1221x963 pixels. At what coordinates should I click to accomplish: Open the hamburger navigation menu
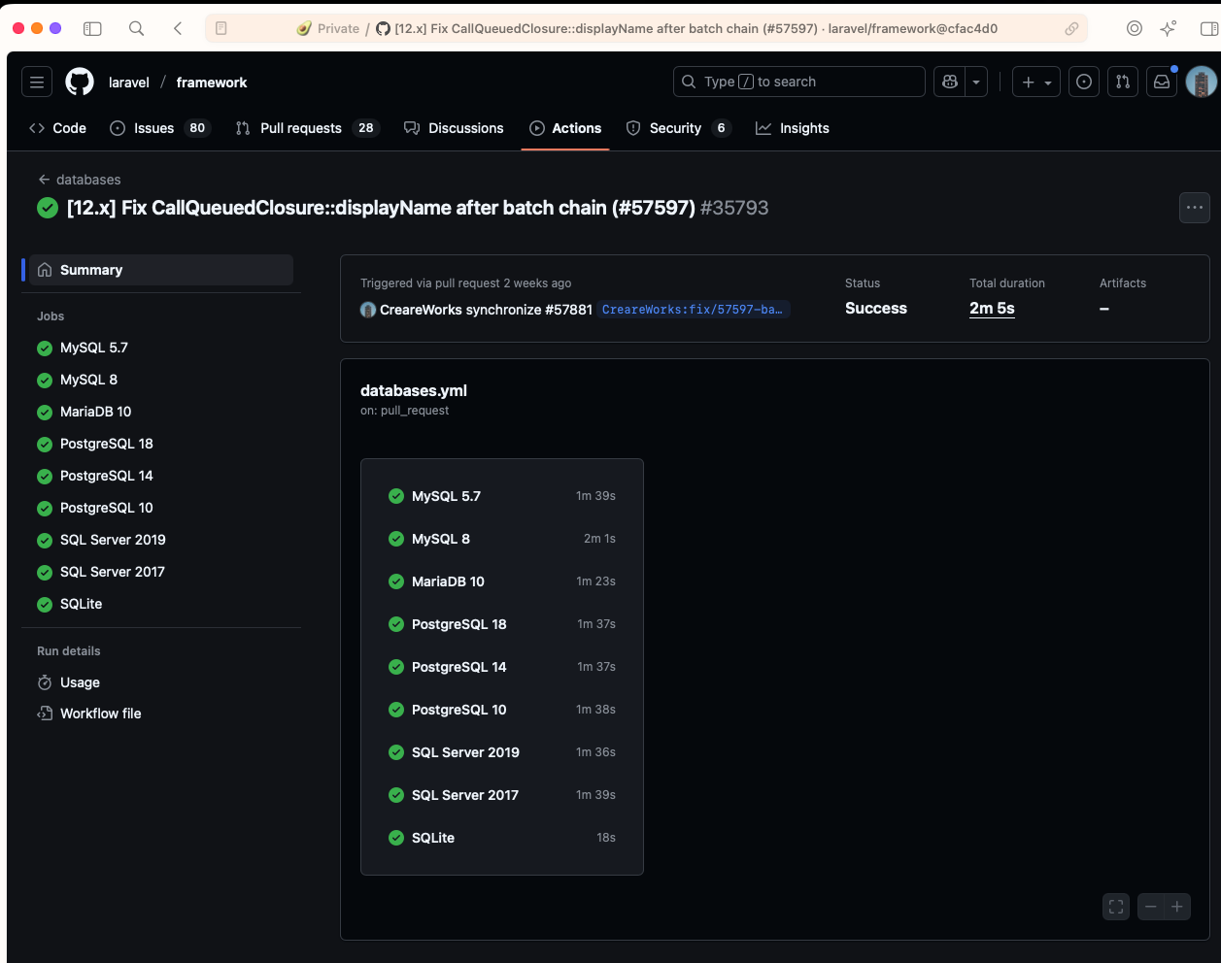[x=37, y=83]
